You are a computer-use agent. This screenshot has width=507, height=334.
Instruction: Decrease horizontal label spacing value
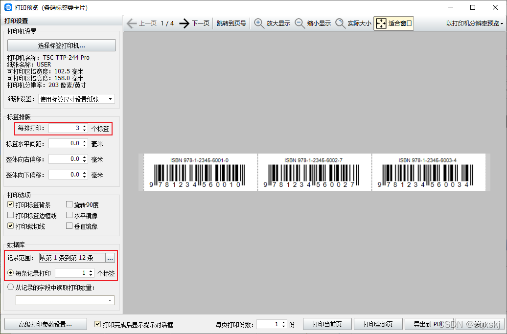[84, 146]
